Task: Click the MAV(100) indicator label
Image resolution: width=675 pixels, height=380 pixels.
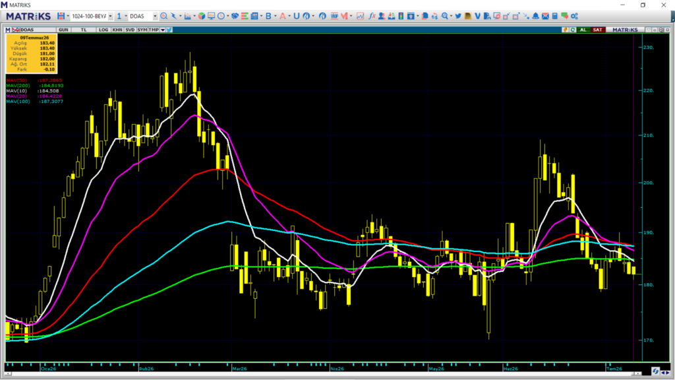Action: [x=18, y=101]
